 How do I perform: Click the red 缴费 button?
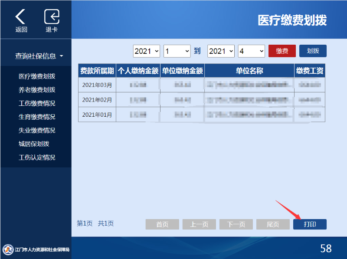tap(282, 51)
